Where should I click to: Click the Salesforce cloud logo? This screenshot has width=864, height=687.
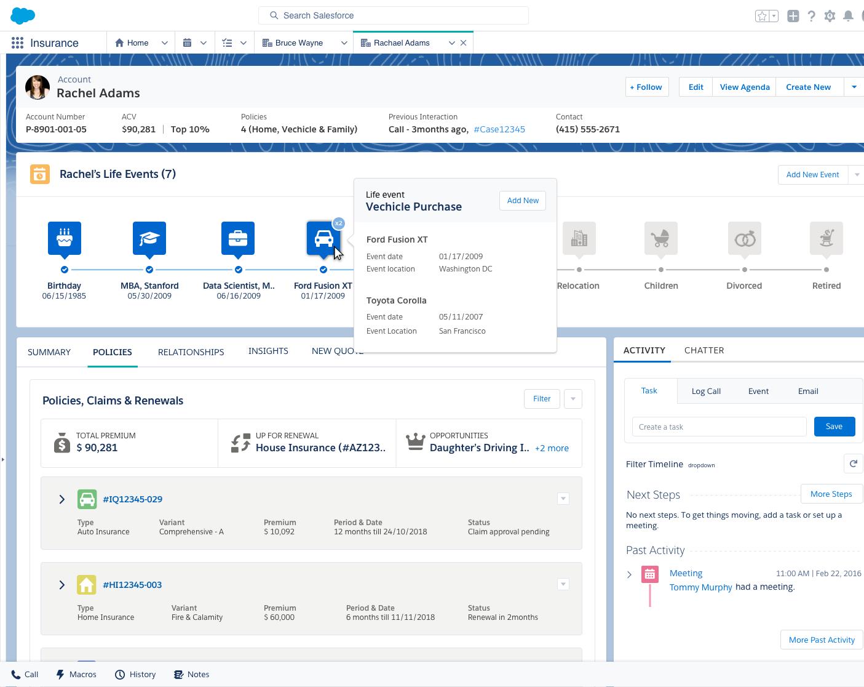(x=23, y=15)
